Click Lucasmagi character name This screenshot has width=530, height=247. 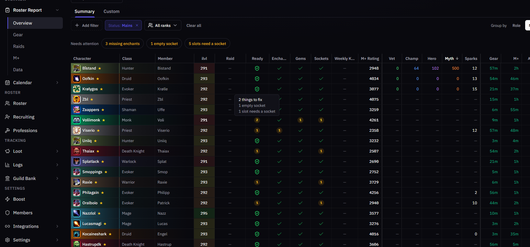92,224
